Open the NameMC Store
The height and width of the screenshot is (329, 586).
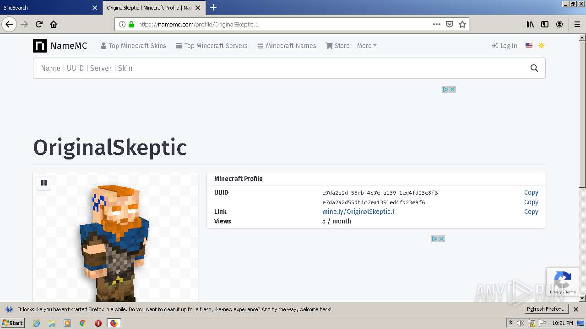pyautogui.click(x=337, y=46)
